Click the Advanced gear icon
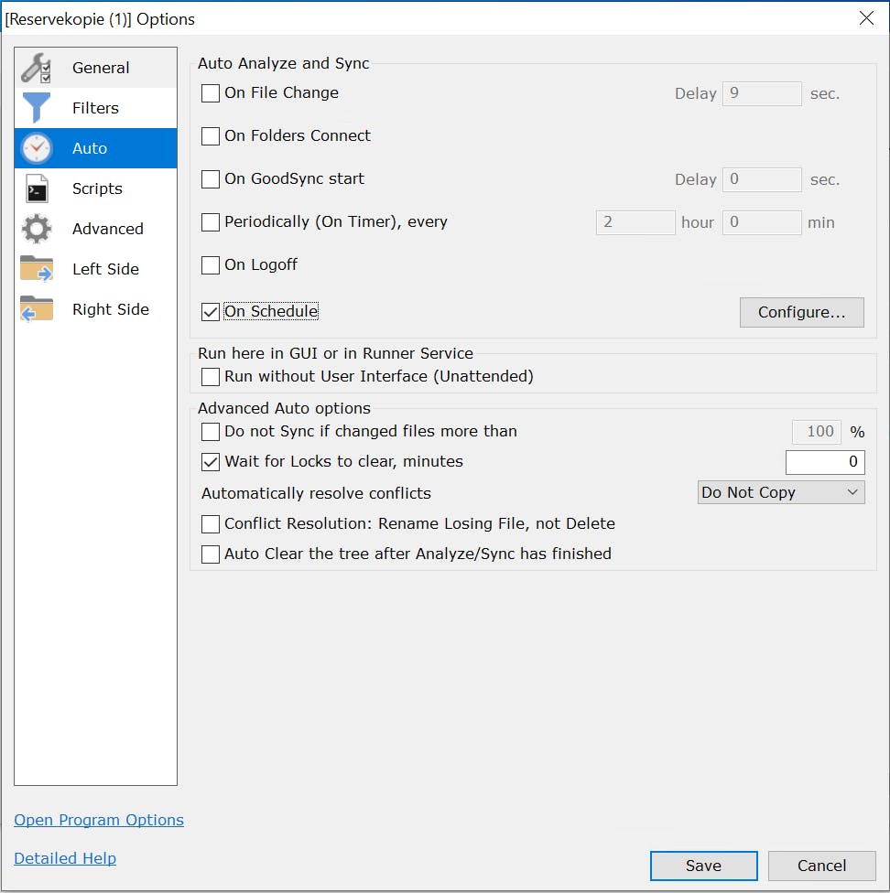 (37, 229)
